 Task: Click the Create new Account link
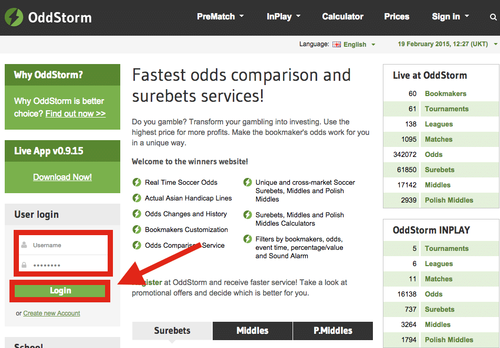click(51, 313)
